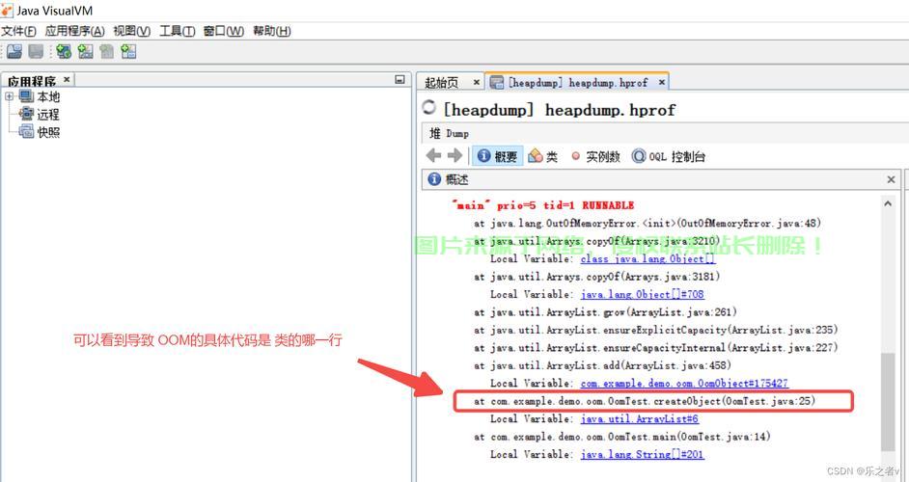Open the 窗口(W) menu
This screenshot has height=482, width=909.
(x=223, y=31)
